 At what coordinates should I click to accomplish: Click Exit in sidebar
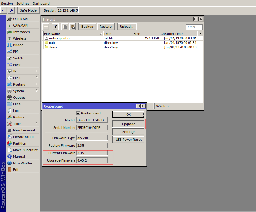click(23, 170)
